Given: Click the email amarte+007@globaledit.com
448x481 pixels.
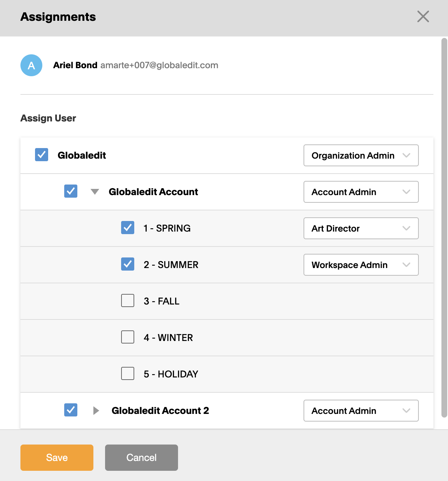Looking at the screenshot, I should 159,65.
